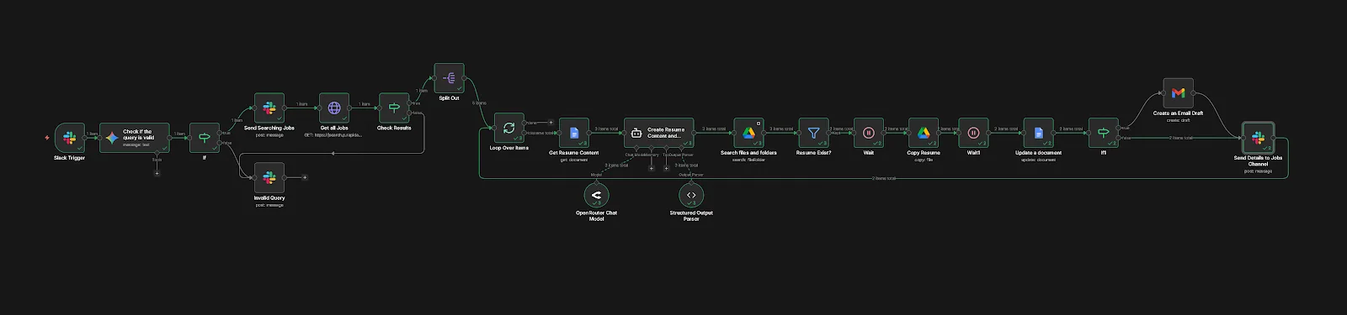Click the '6 items' connection label after Split Out
Screen dimensions: 1347x315
478,103
